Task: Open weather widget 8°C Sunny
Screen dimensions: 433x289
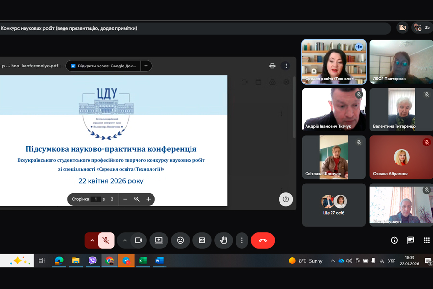Action: 306,261
